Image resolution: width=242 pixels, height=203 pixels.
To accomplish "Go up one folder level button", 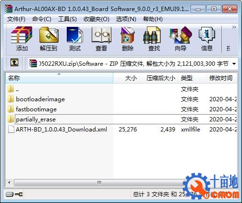I will pos(14,62).
